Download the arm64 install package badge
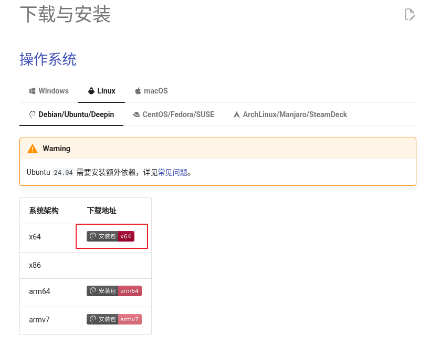 point(114,291)
